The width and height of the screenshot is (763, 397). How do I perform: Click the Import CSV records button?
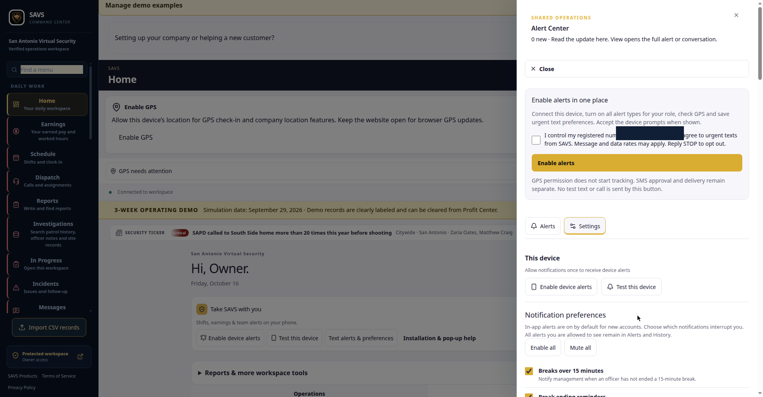tap(49, 327)
